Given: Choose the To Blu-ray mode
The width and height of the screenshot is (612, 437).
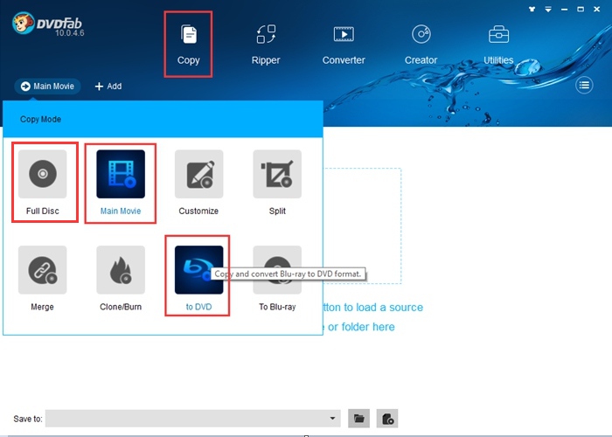Looking at the screenshot, I should (277, 279).
